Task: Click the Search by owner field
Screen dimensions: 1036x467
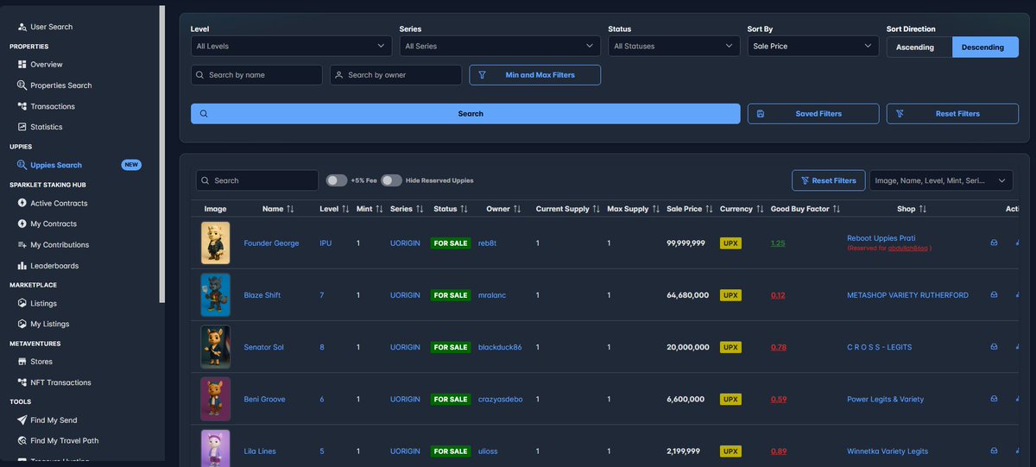Action: [395, 75]
